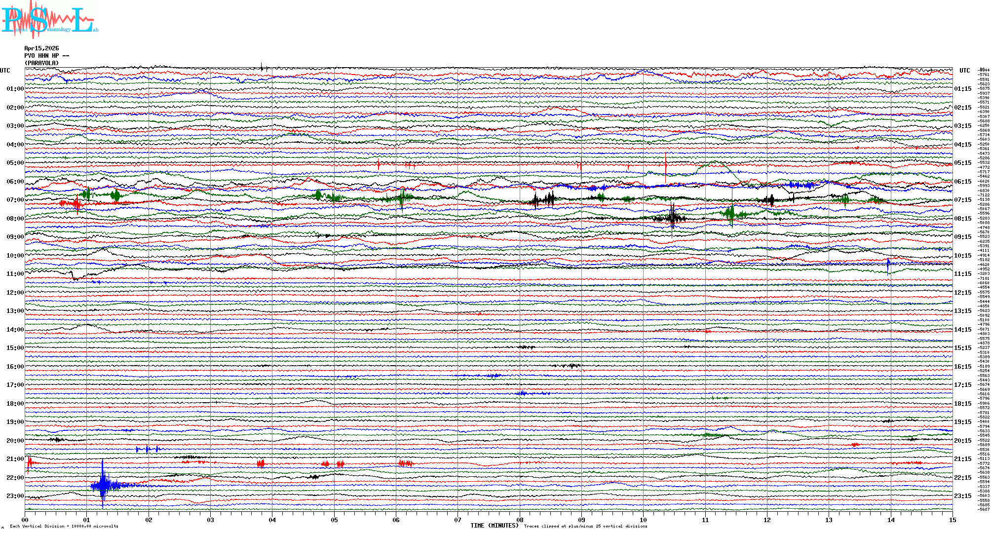This screenshot has width=992, height=533.
Task: Click the PSL Seismology Lab logo
Action: point(49,20)
